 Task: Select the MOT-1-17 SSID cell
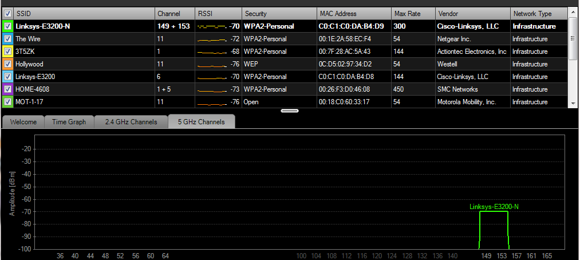tap(84, 102)
